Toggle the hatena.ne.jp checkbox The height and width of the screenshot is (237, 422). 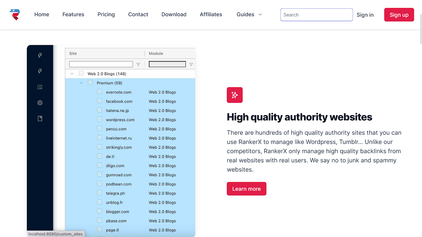point(99,110)
